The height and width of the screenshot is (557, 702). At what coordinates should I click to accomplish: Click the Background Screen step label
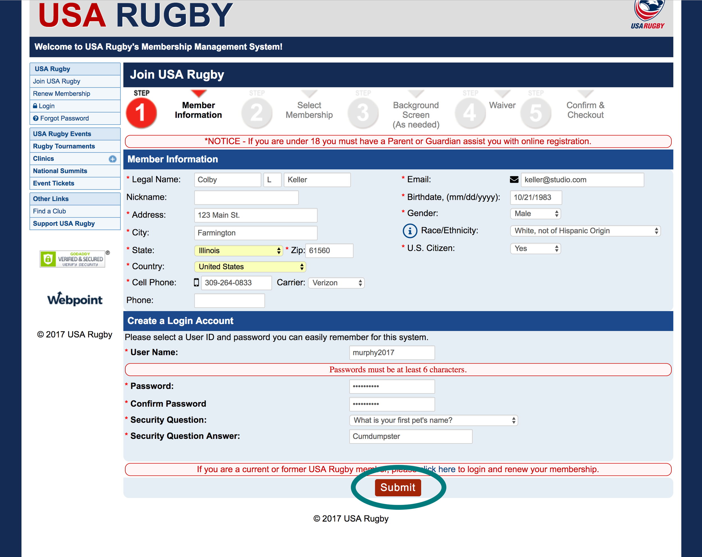(x=416, y=115)
